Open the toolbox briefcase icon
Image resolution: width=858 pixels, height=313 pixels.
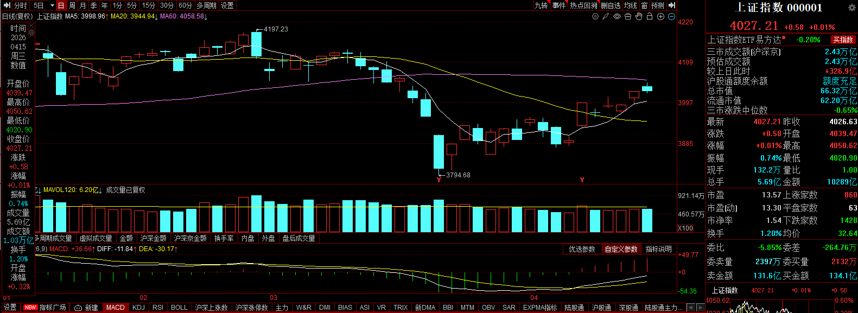coord(628,17)
